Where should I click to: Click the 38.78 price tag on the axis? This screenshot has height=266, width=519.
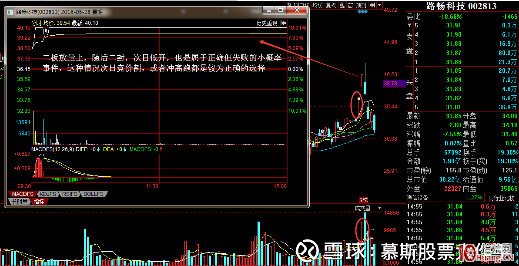(x=394, y=84)
